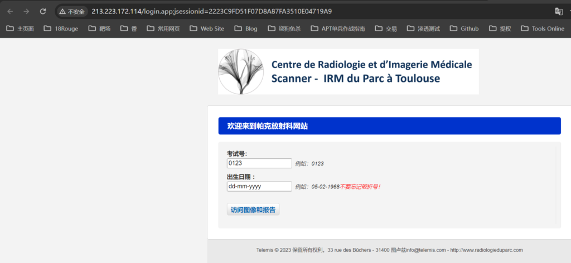Click the 不安全 security warning badge
The height and width of the screenshot is (263, 571).
pos(72,12)
